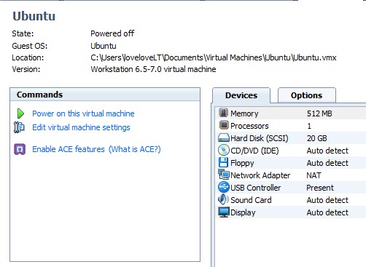Select the Network Adapter label
Screen dimensions: 366x267
pyautogui.click(x=260, y=175)
